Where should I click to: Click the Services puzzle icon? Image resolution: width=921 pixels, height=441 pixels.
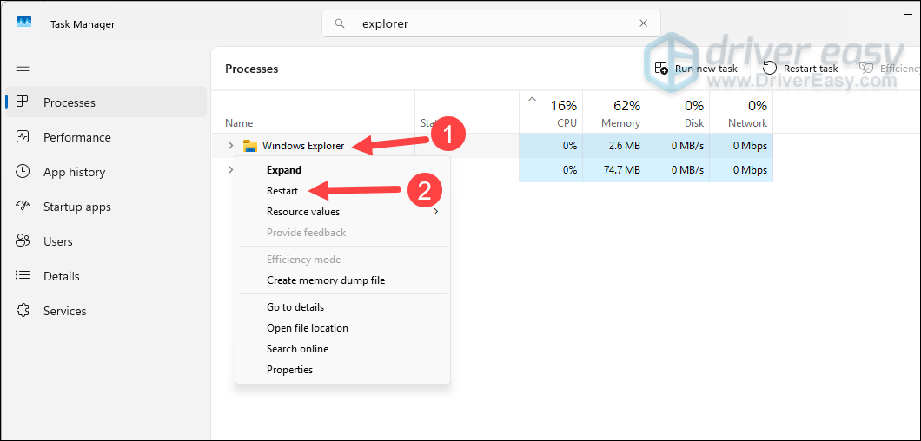coord(23,310)
